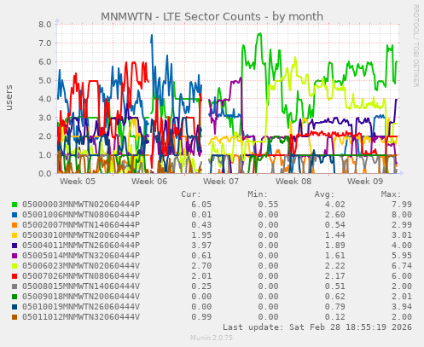Click the bright green swatch for 05000003MNMWTN02060444P
424x347 pixels.
click(x=15, y=205)
